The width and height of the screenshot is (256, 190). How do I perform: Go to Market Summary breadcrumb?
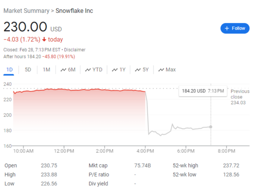click(26, 11)
